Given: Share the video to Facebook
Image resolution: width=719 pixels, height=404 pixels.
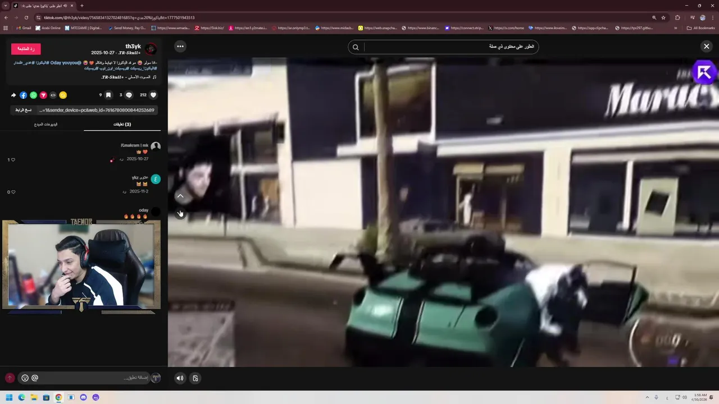Looking at the screenshot, I should pyautogui.click(x=23, y=95).
